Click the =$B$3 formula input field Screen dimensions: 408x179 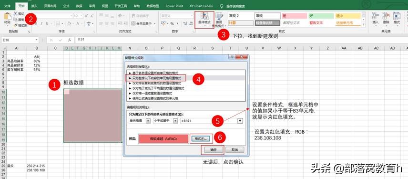point(208,121)
